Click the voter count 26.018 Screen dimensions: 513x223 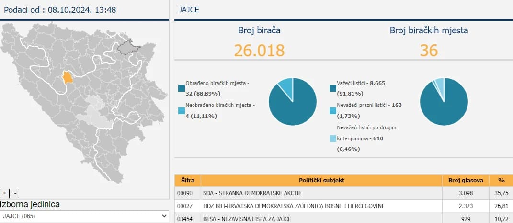point(260,50)
